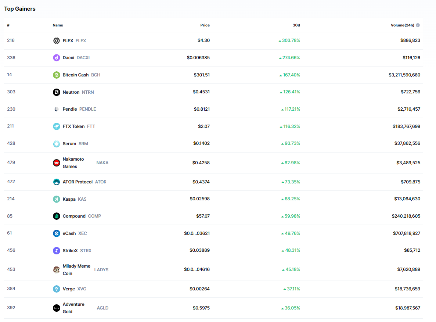Click the Top Gainers heading
Screen dimensions: 436x322
coord(20,8)
